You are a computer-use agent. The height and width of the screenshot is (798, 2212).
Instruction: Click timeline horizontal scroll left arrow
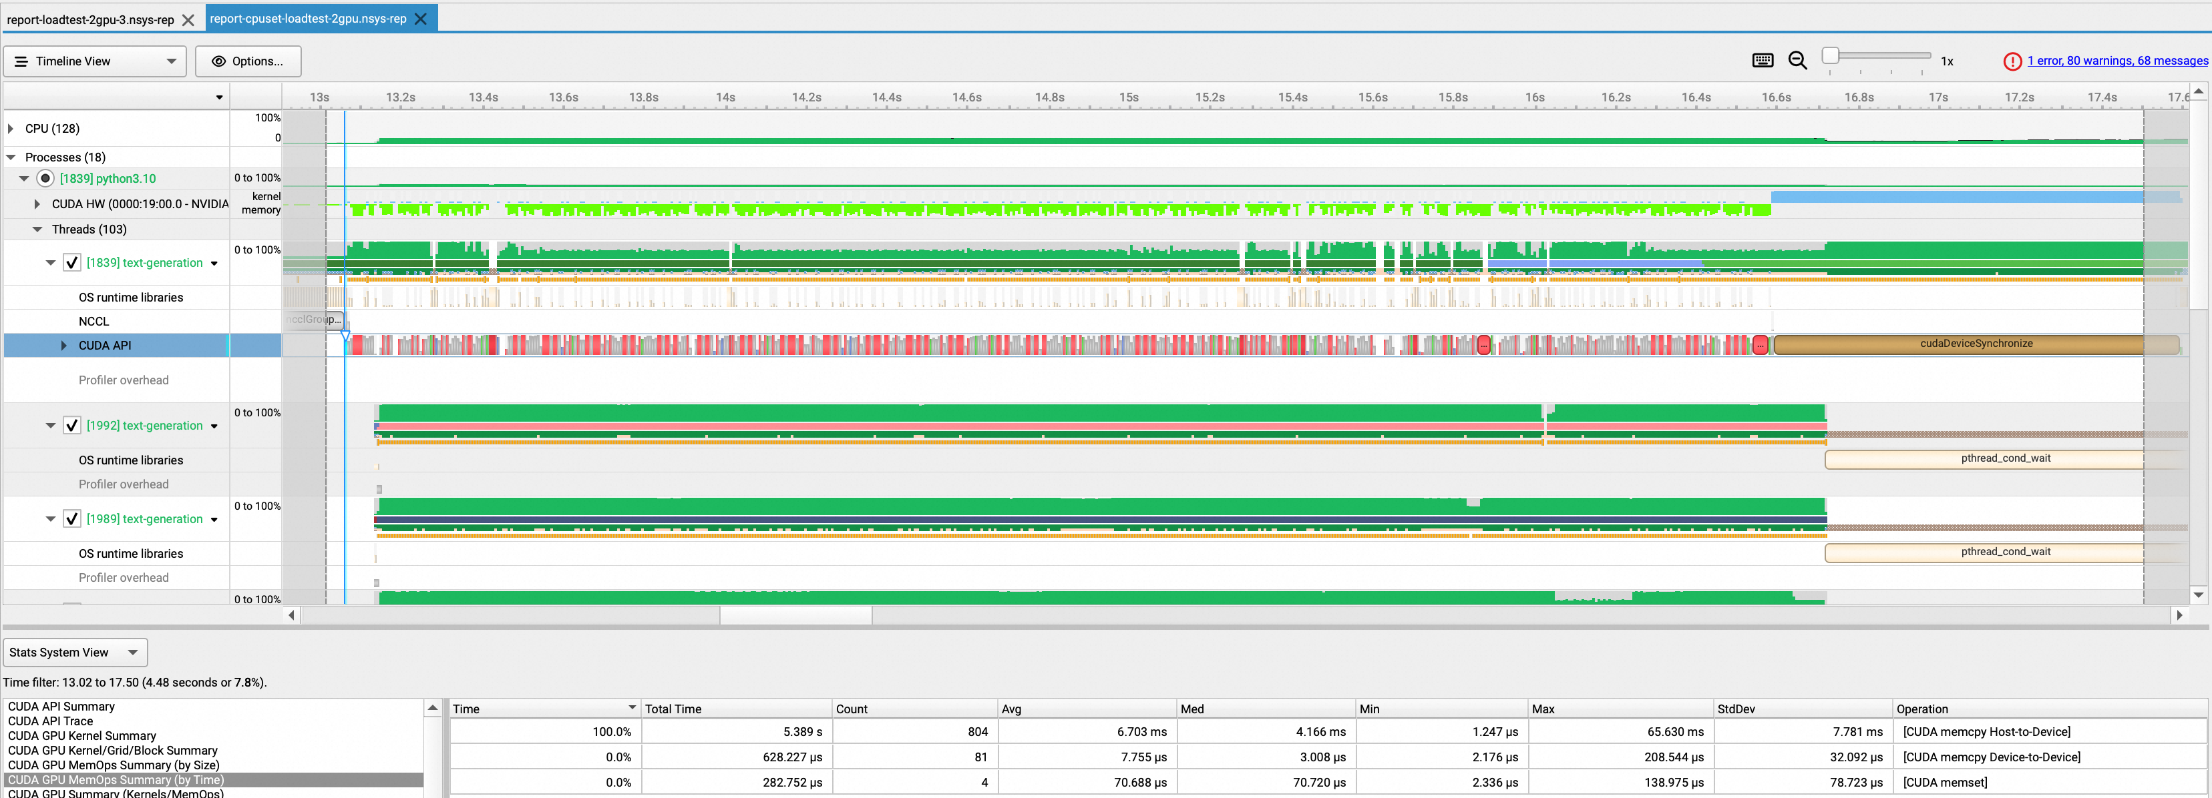pyautogui.click(x=292, y=615)
